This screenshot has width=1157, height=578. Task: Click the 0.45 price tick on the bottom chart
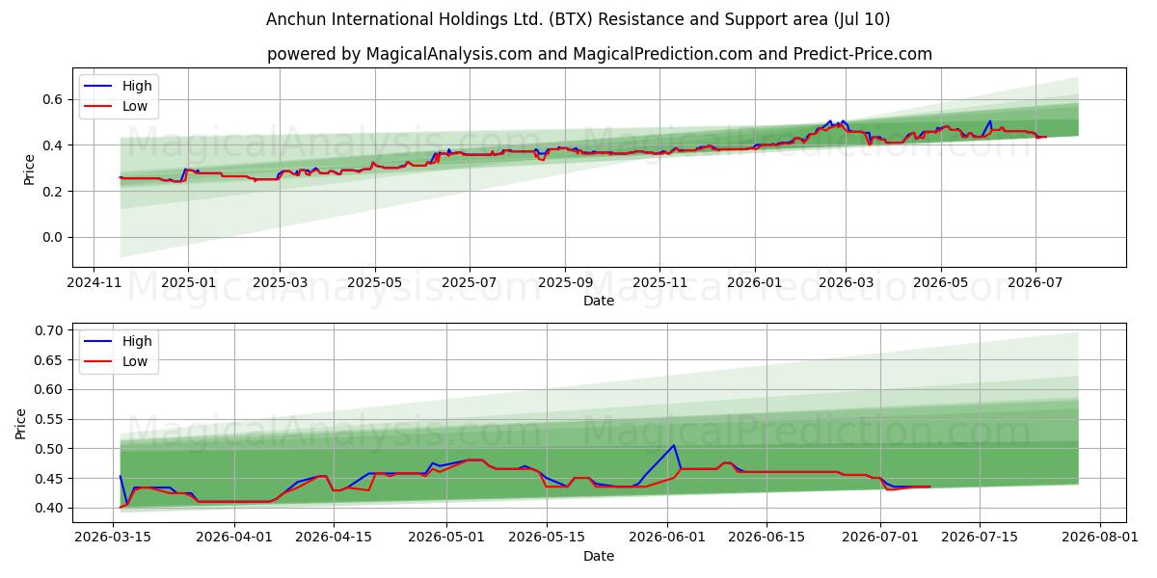coord(50,479)
